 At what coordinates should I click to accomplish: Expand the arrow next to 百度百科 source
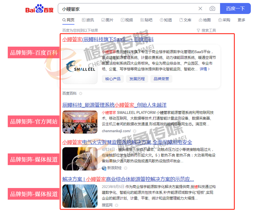(x=81, y=94)
